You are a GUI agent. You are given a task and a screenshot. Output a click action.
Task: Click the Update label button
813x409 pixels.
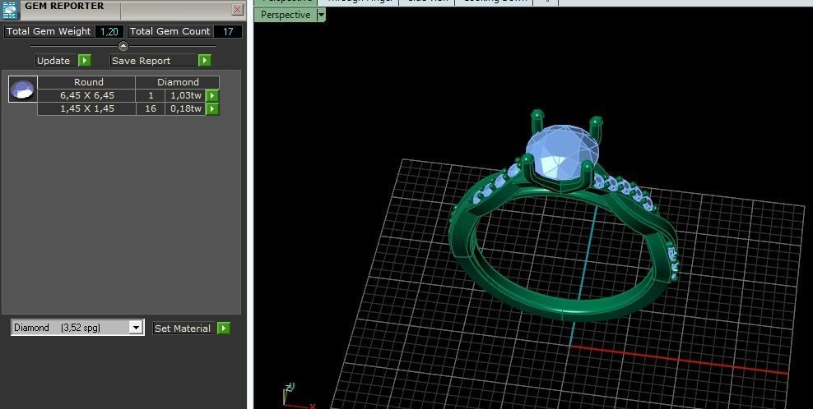(x=57, y=61)
